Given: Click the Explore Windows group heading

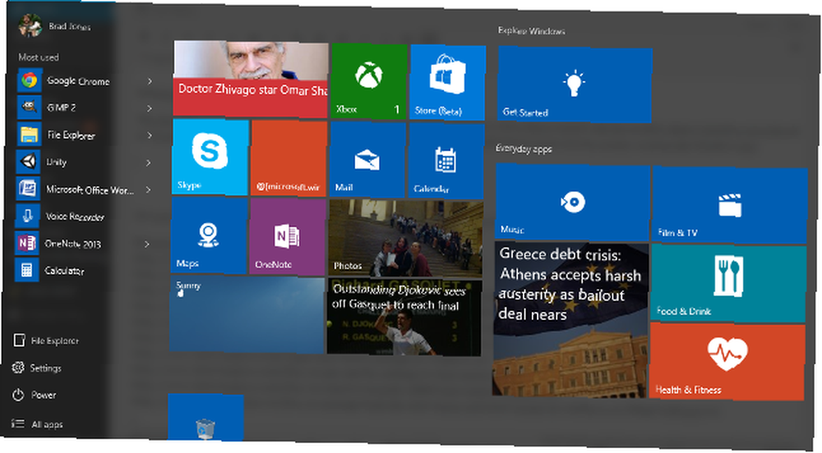Looking at the screenshot, I should 532,31.
